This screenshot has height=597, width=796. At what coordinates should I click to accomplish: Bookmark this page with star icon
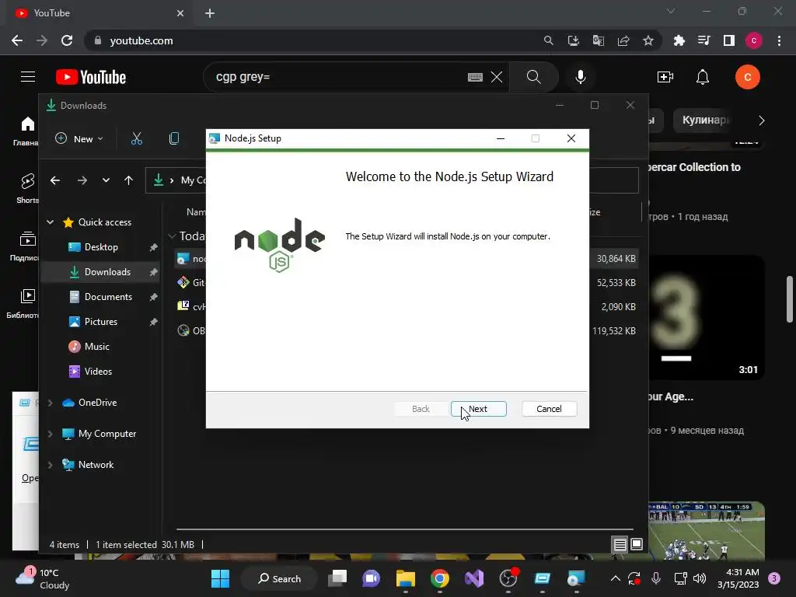(x=648, y=40)
